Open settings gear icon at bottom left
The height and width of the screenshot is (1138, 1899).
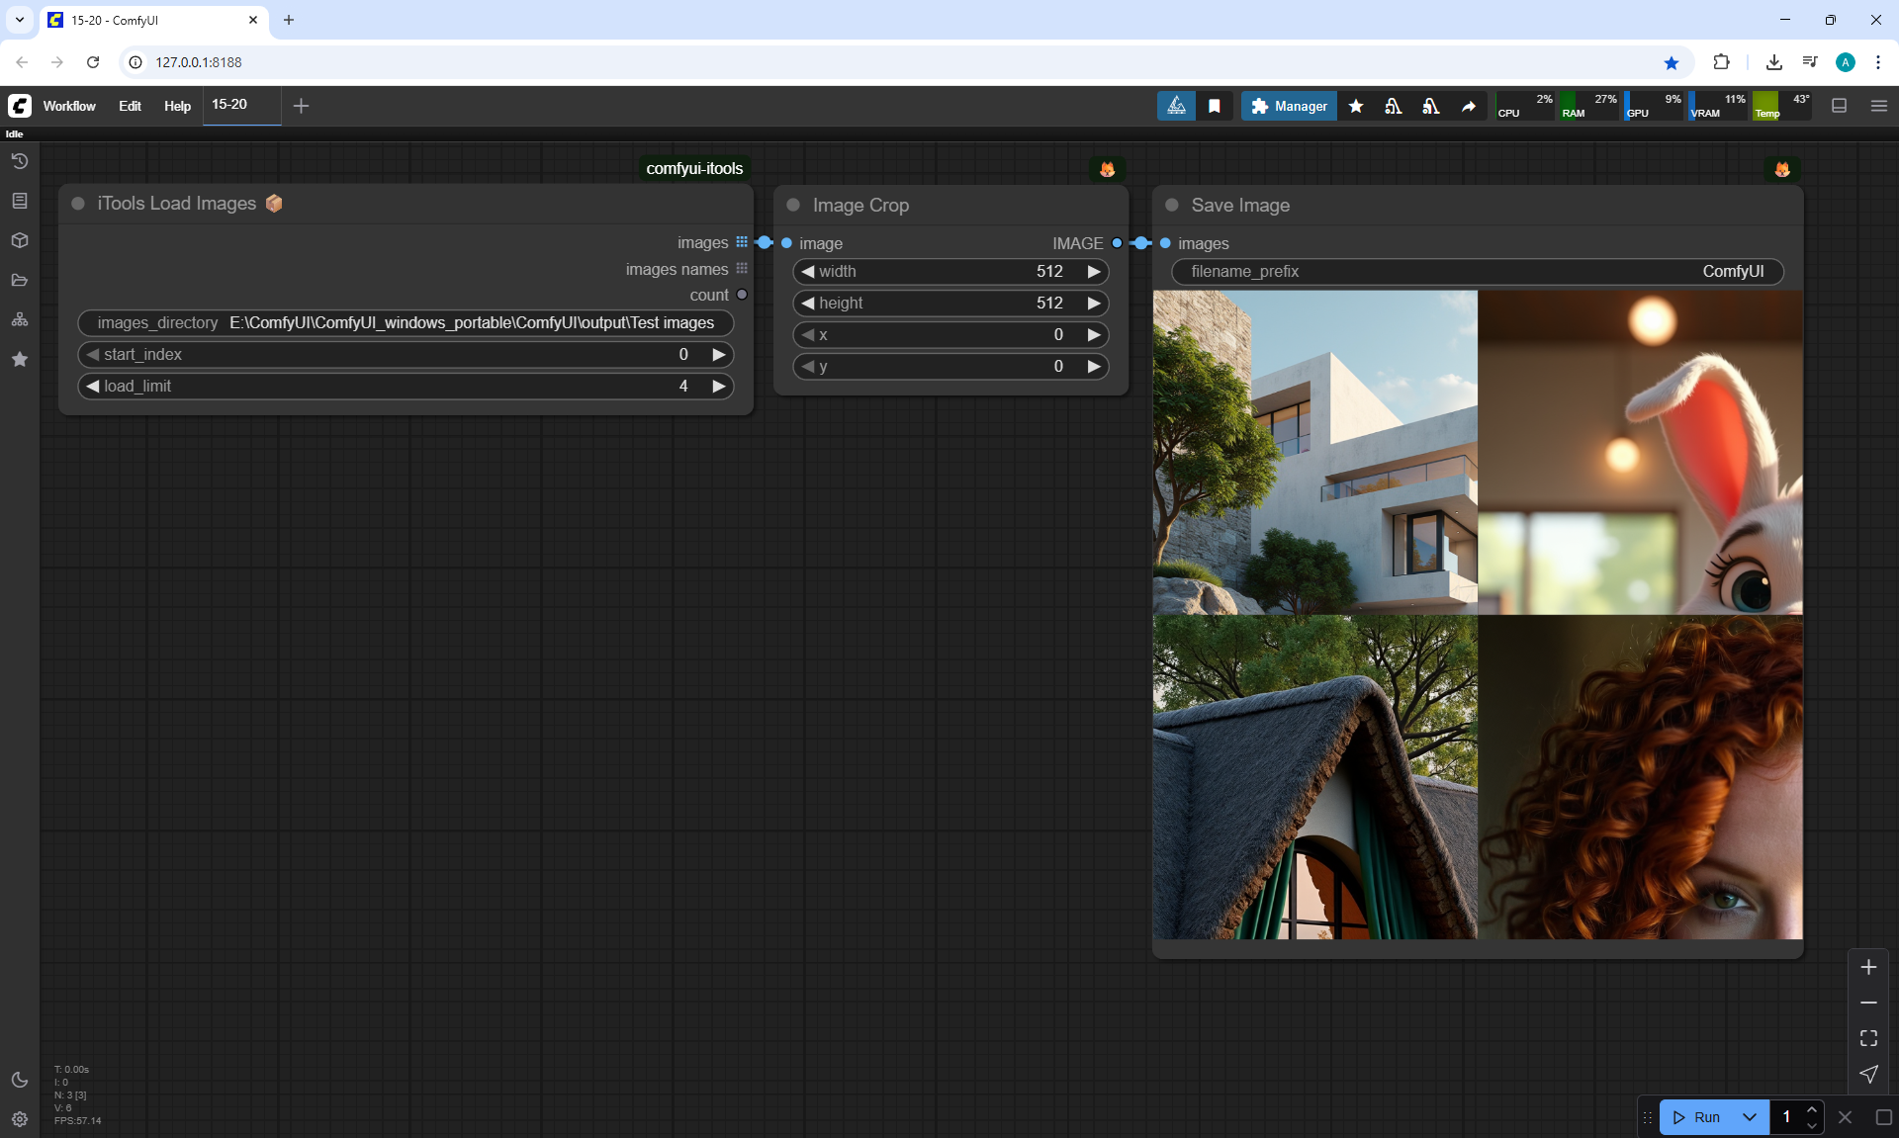tap(19, 1119)
